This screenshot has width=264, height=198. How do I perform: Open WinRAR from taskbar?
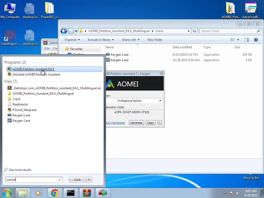pos(87,193)
